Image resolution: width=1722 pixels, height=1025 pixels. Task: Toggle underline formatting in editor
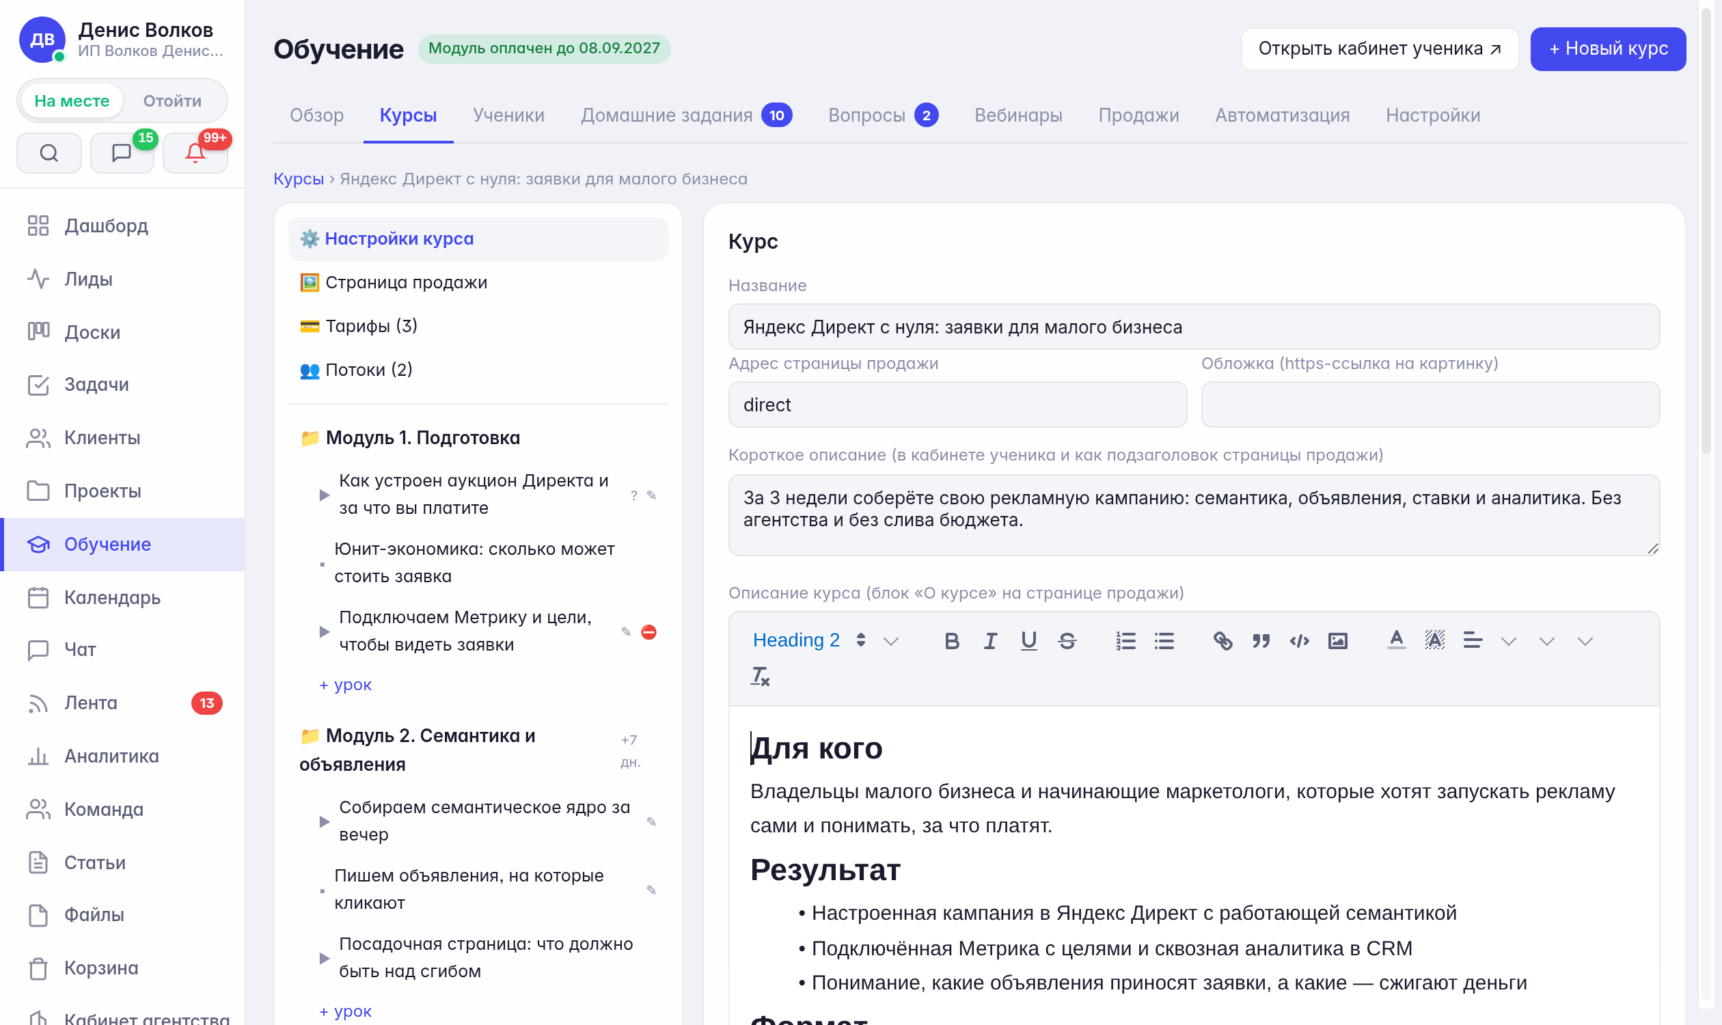tap(1028, 641)
